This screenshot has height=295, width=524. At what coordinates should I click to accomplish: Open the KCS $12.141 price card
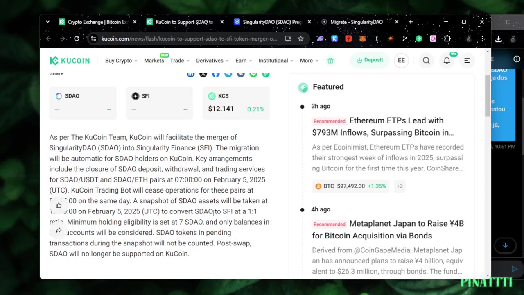[x=236, y=103]
